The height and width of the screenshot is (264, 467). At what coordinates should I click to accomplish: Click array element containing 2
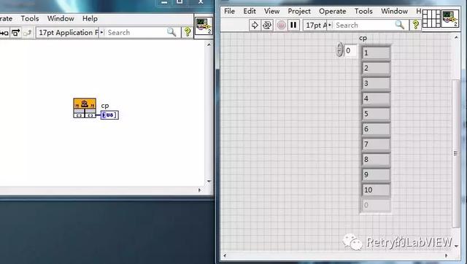376,68
